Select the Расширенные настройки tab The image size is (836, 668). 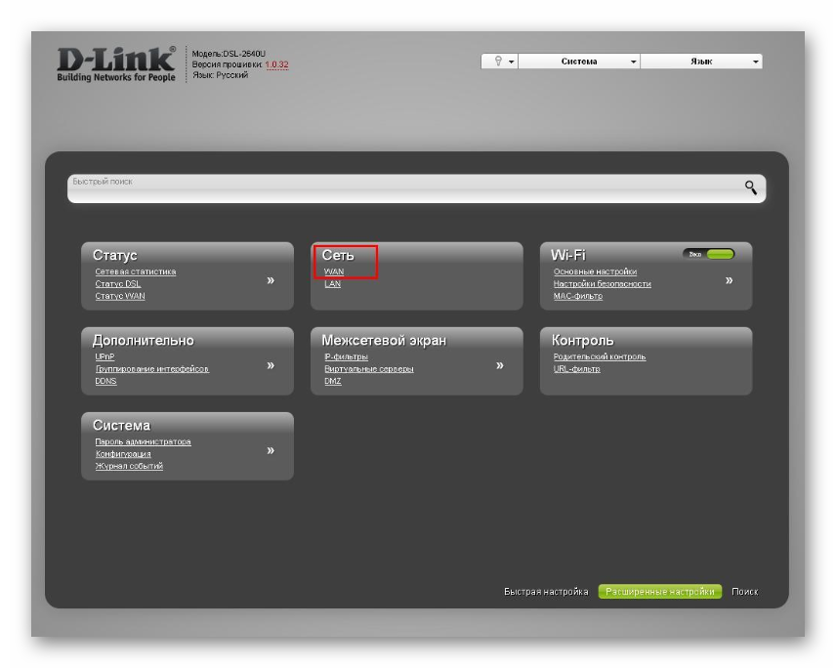point(659,592)
